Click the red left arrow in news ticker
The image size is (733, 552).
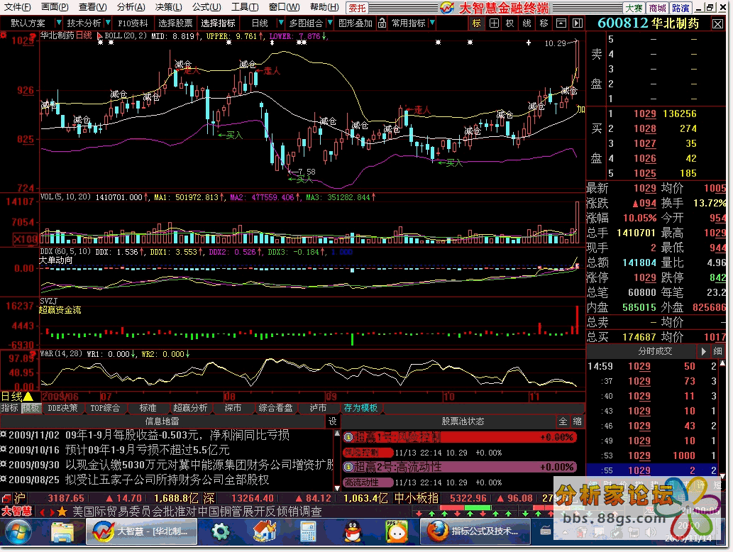[42, 512]
